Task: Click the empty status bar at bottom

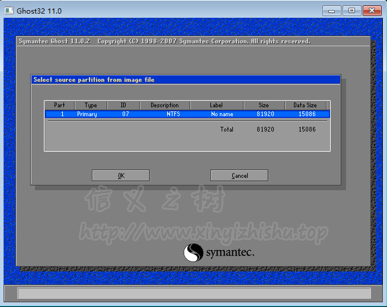Action: (194, 293)
